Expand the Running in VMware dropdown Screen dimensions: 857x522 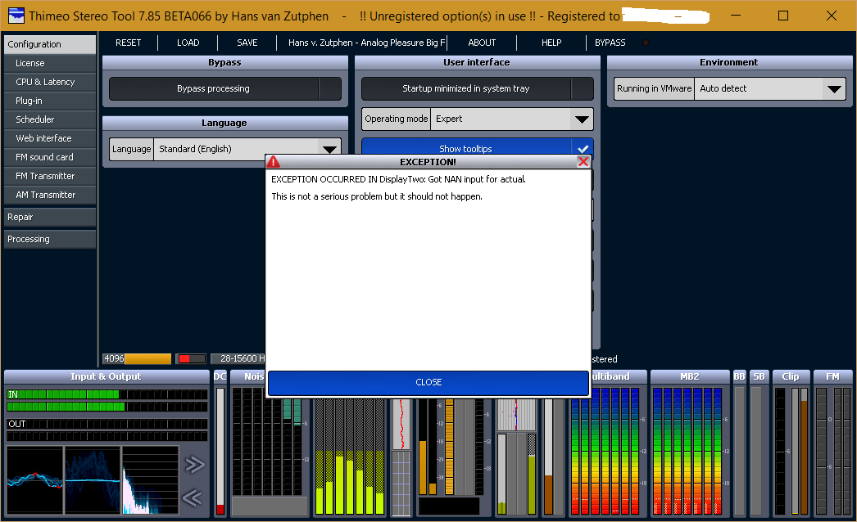point(835,88)
